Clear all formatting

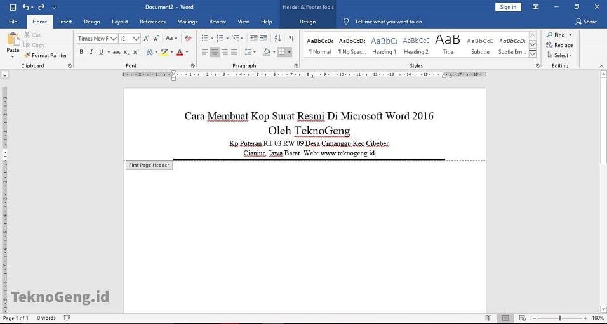coord(189,38)
